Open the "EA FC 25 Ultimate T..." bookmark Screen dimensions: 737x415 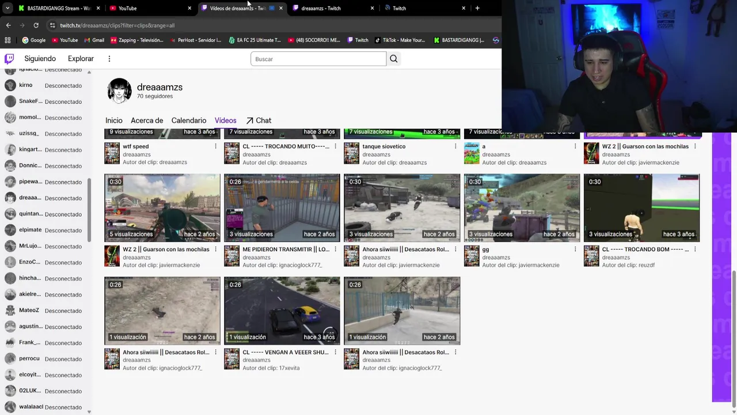point(254,40)
